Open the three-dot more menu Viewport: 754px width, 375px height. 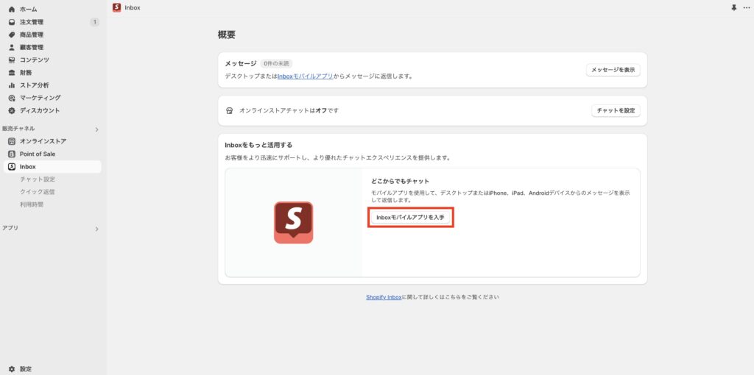(747, 7)
